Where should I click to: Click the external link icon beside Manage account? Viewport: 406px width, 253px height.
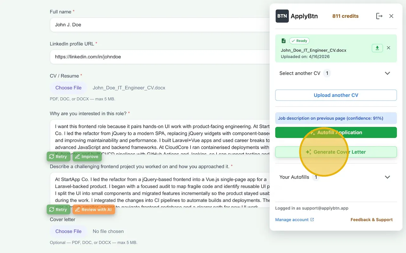[312, 220]
